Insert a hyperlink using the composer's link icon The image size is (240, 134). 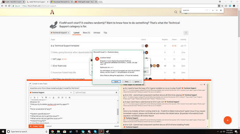42,97
